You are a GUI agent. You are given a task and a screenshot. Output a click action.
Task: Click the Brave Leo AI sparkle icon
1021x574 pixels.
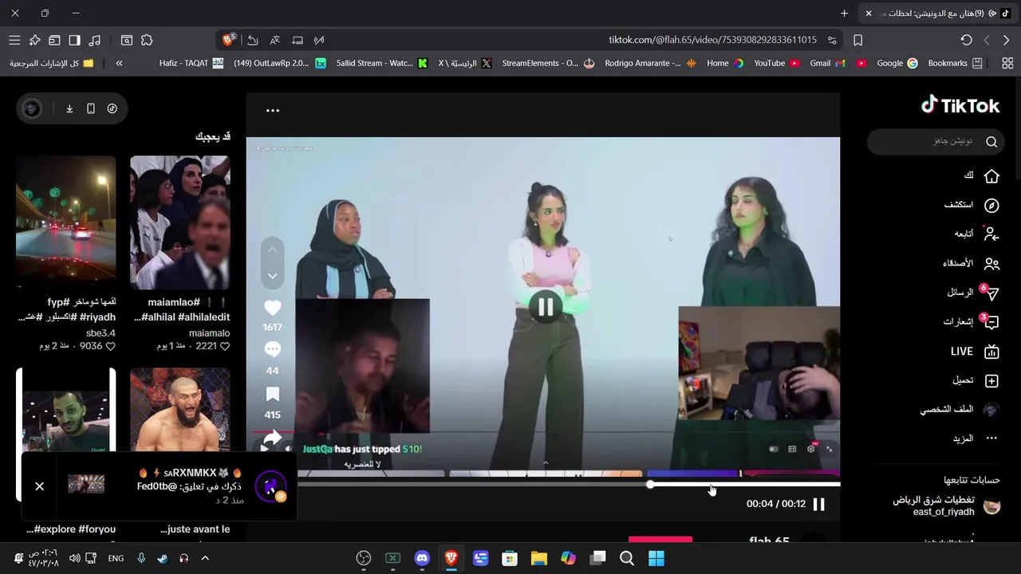[x=34, y=40]
